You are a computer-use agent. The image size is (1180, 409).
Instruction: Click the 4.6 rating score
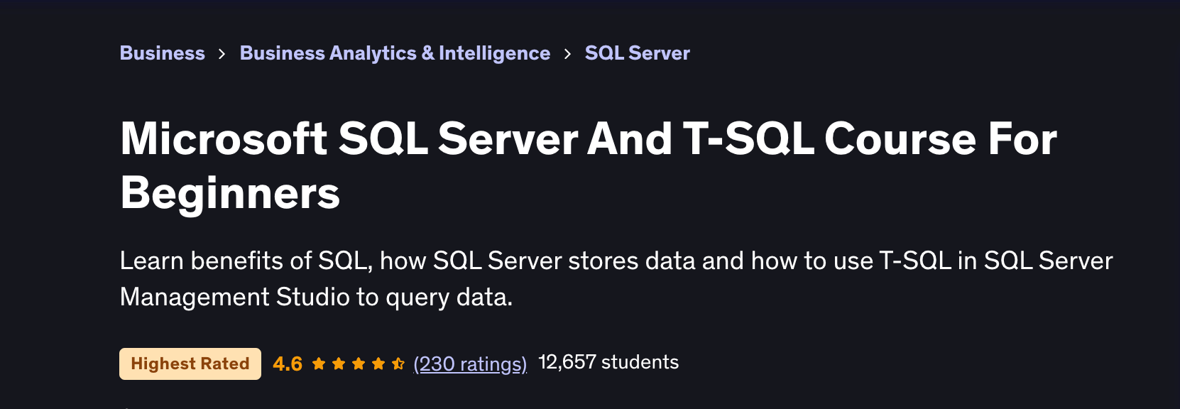coord(287,363)
